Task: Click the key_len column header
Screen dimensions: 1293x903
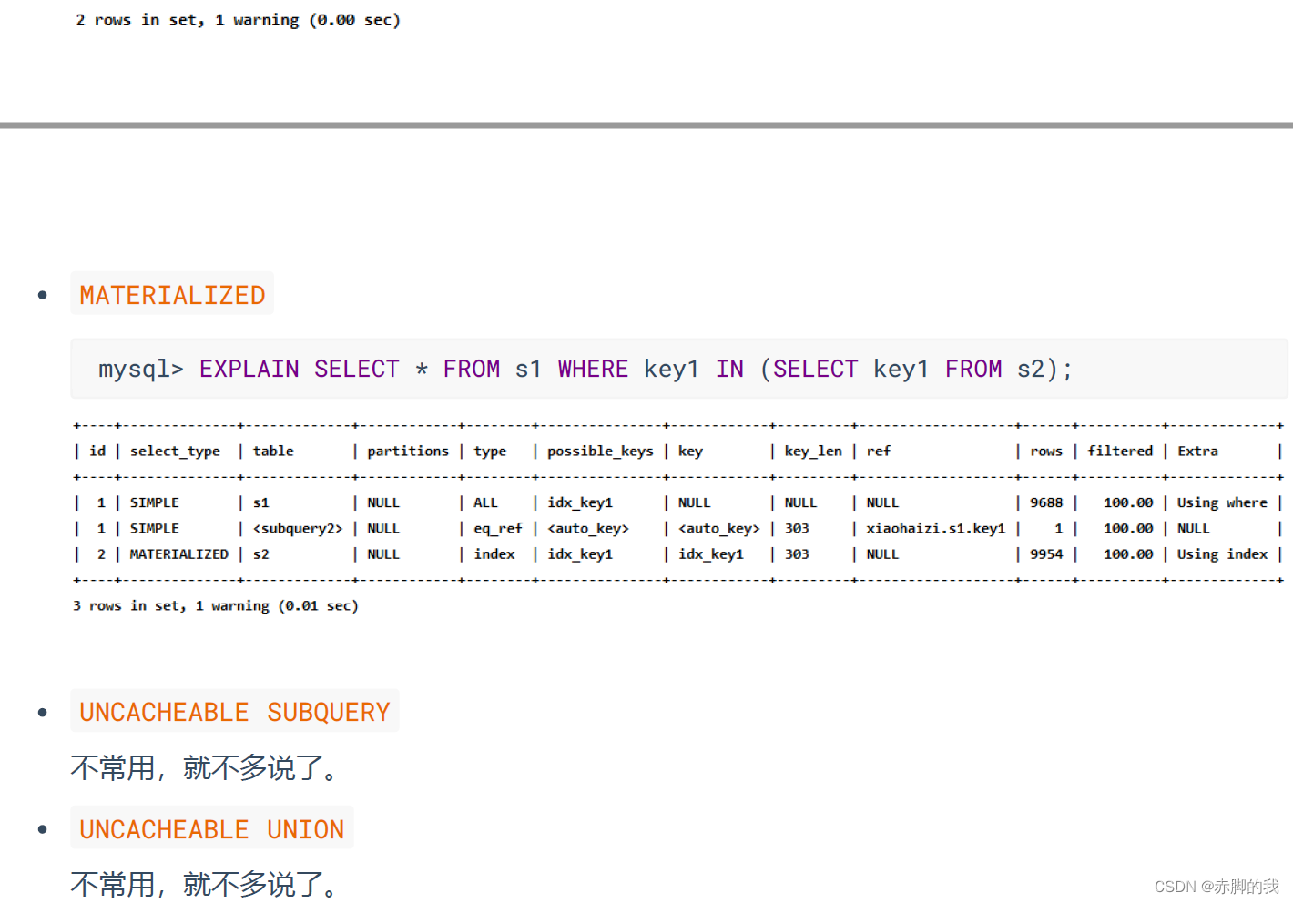Action: (813, 451)
